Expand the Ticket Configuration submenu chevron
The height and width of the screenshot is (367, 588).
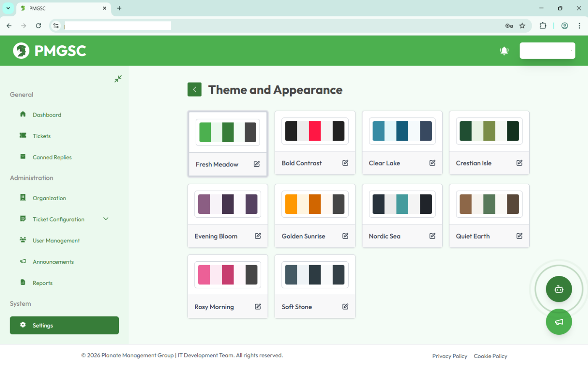pyautogui.click(x=106, y=219)
